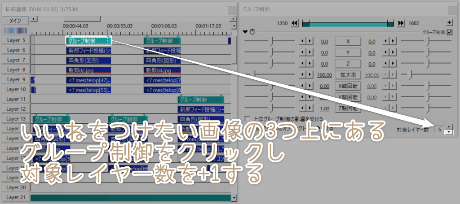This screenshot has width=460, height=204.
Task: Select the mes(telop[55].. object on Layer 10
Action: tap(88, 90)
